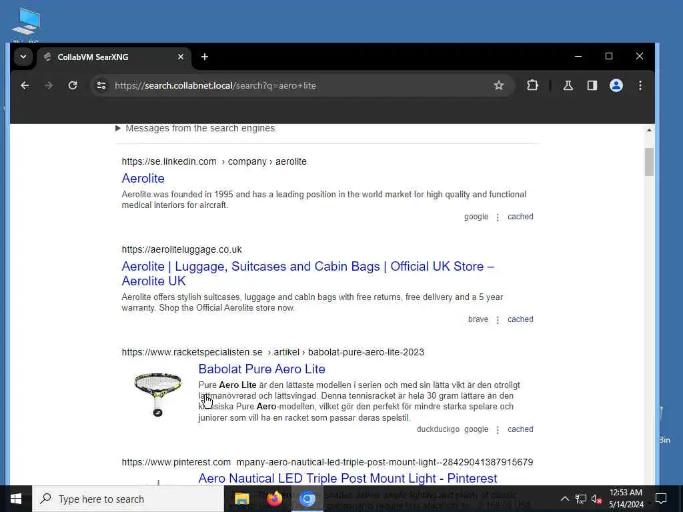The width and height of the screenshot is (683, 512).
Task: Switch to Chrome in the taskbar
Action: coord(307,499)
